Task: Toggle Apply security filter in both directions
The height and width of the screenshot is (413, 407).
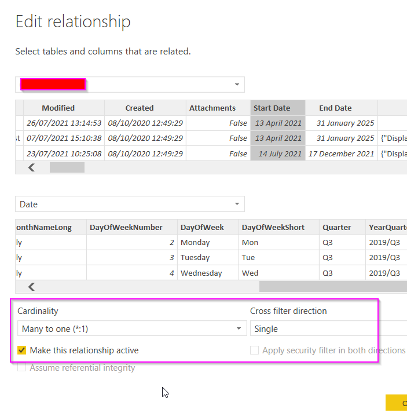Action: tap(254, 350)
